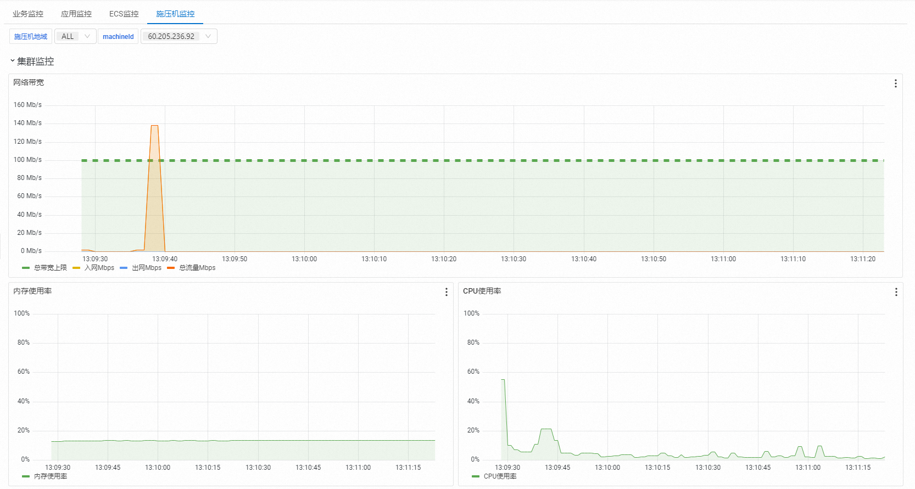915x489 pixels.
Task: Switch to the ECS监控 tab
Action: point(124,14)
